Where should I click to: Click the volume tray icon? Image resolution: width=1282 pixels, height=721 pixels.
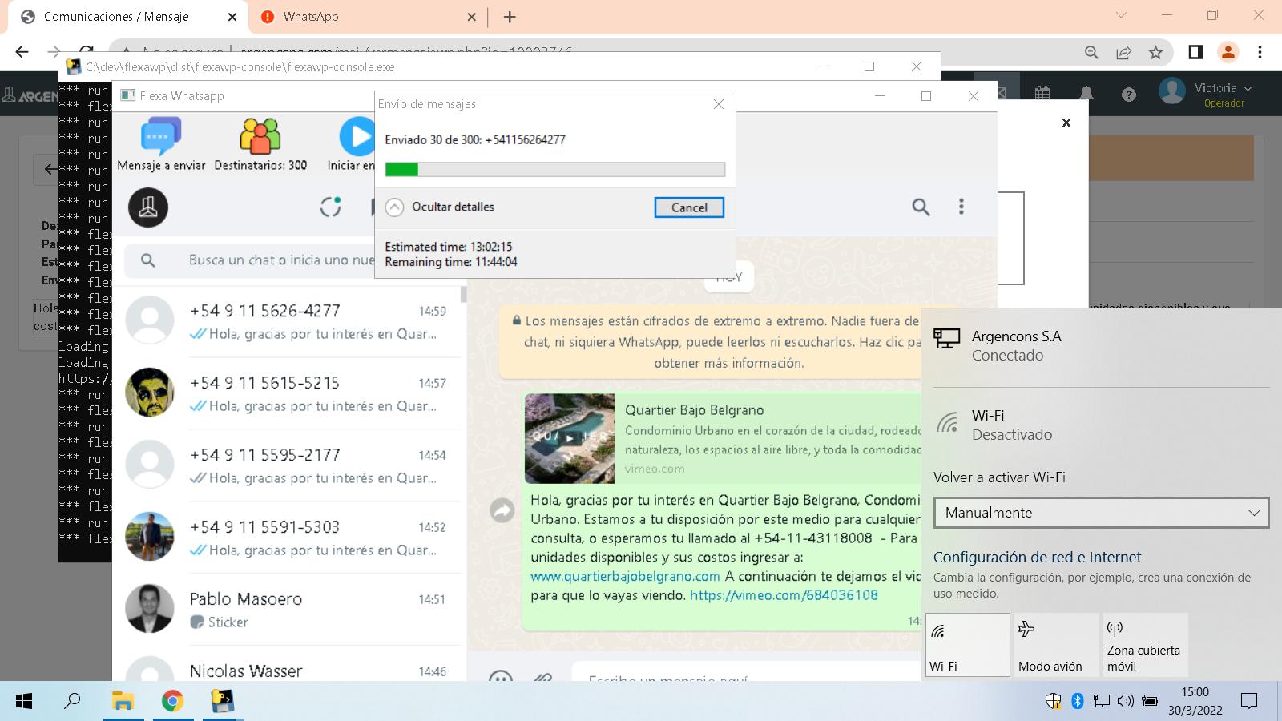click(1126, 701)
